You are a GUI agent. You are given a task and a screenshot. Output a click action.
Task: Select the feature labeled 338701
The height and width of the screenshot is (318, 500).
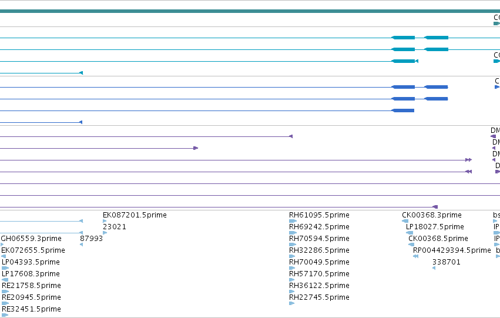(x=447, y=262)
